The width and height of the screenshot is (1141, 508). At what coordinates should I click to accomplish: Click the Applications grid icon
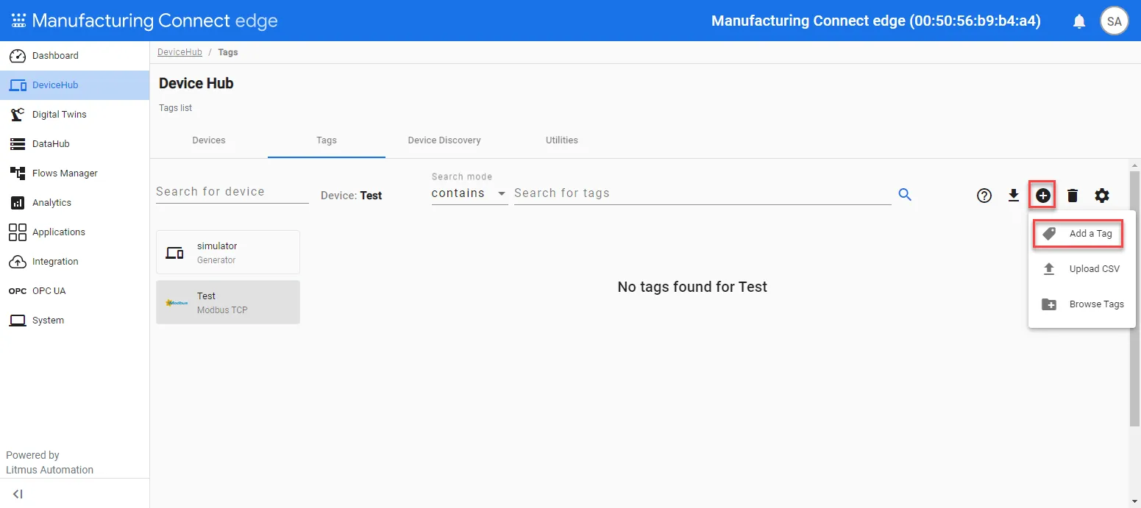point(18,232)
